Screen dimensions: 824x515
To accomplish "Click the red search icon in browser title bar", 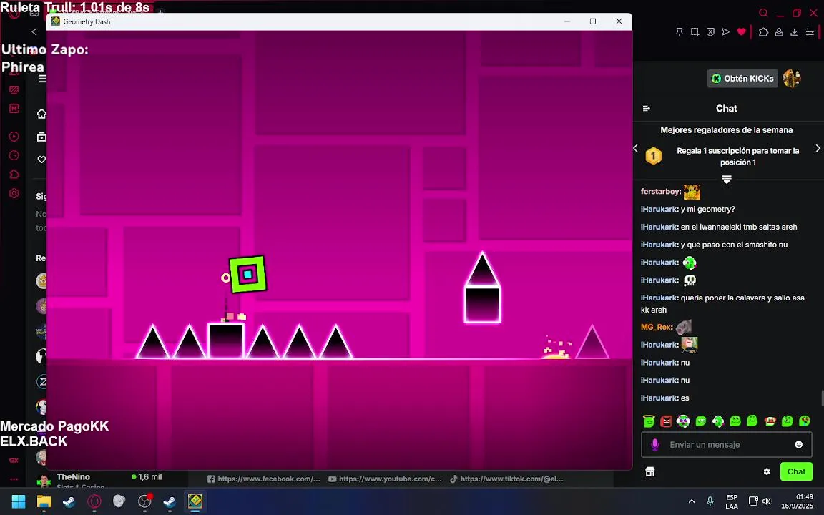I will (764, 13).
